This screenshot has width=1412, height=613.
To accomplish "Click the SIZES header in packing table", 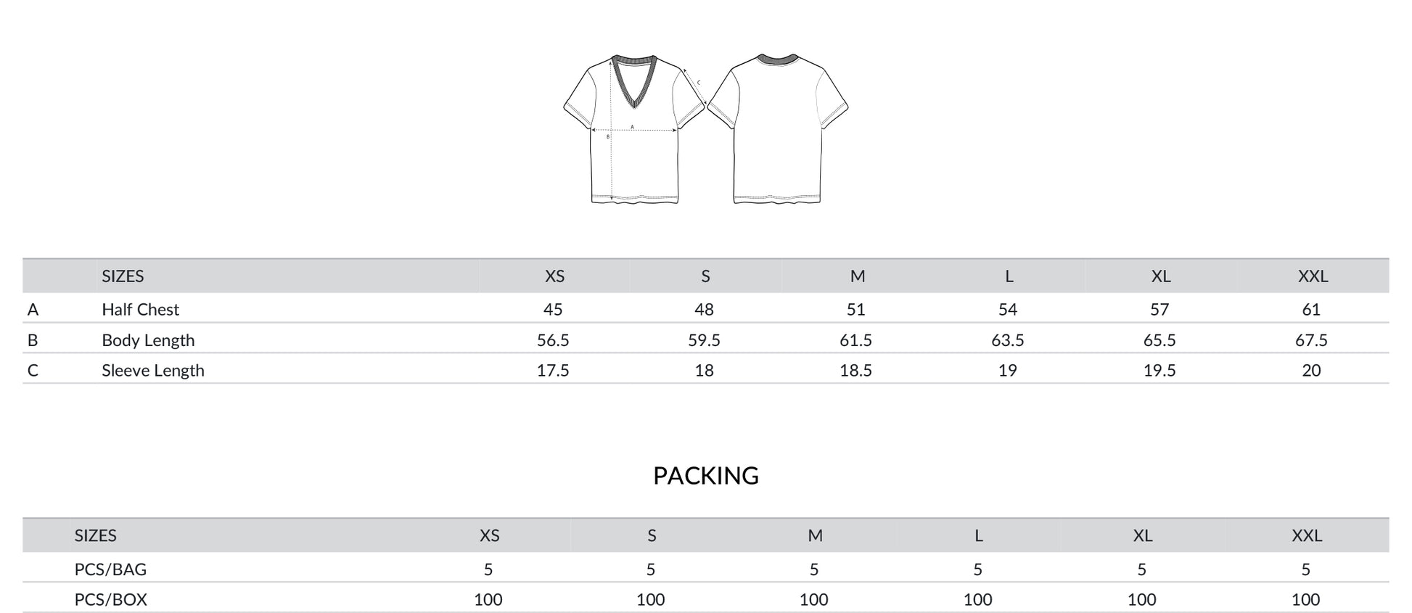I will pos(95,536).
